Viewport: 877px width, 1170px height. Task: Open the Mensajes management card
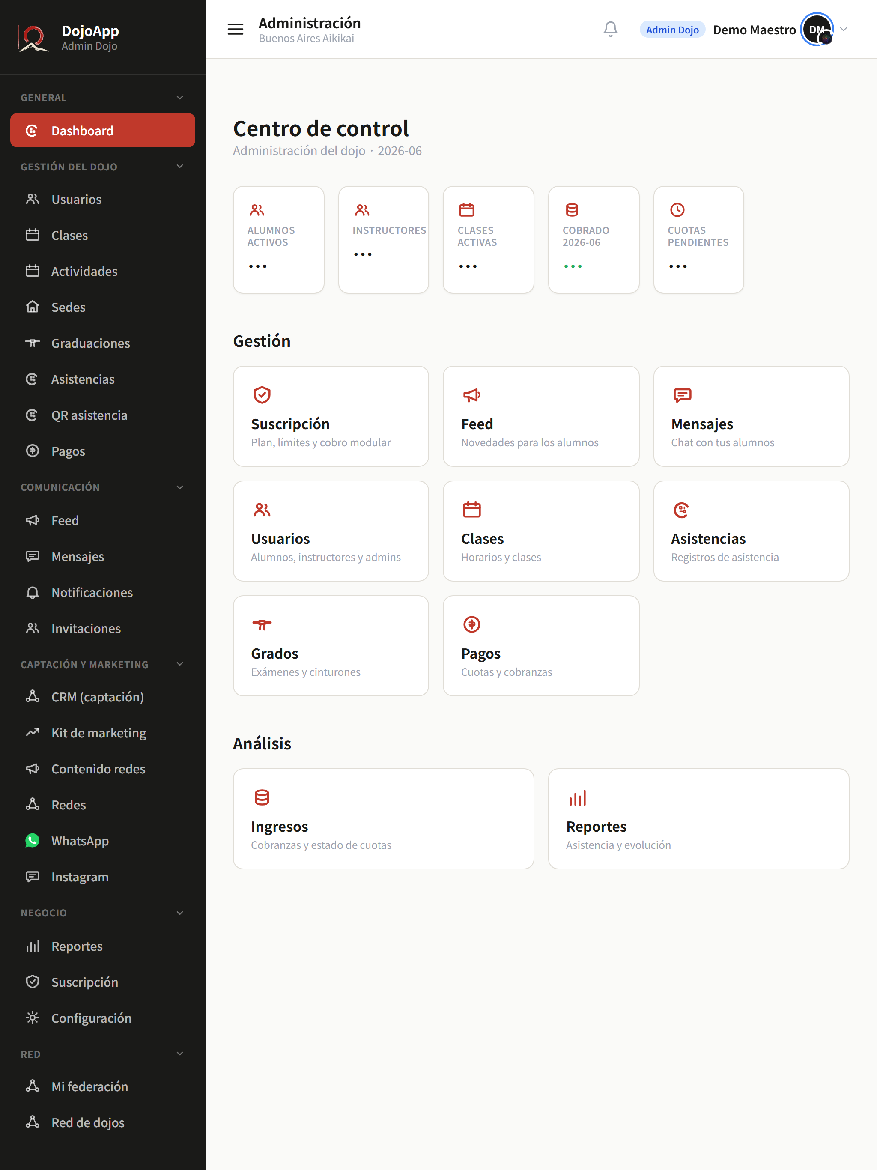[x=751, y=416]
